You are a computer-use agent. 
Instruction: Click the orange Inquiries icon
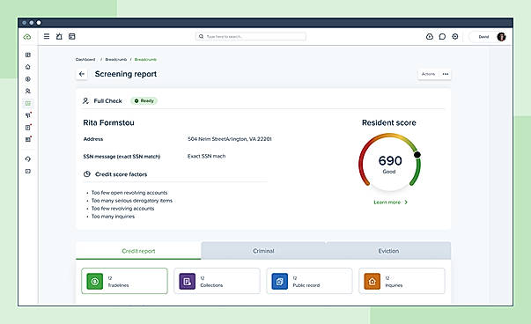(x=372, y=282)
